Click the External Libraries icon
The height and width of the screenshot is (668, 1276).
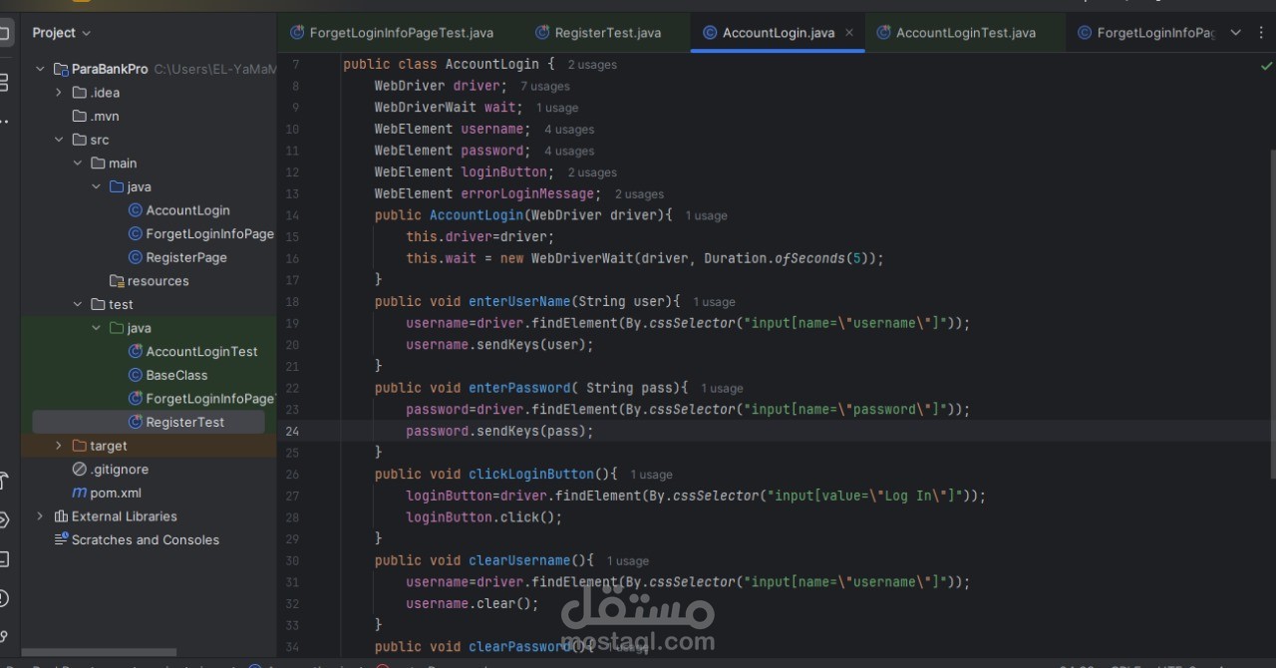click(x=61, y=516)
